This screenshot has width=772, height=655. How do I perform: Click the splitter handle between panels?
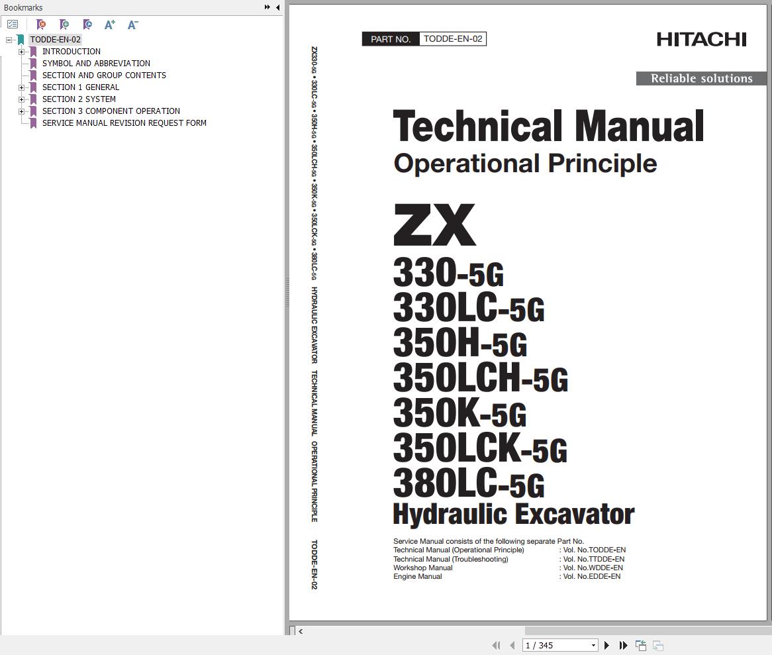(287, 292)
